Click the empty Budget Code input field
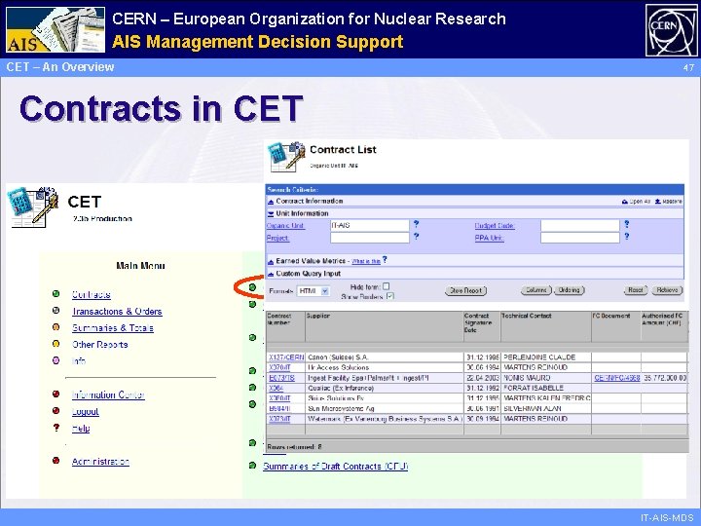 580,225
